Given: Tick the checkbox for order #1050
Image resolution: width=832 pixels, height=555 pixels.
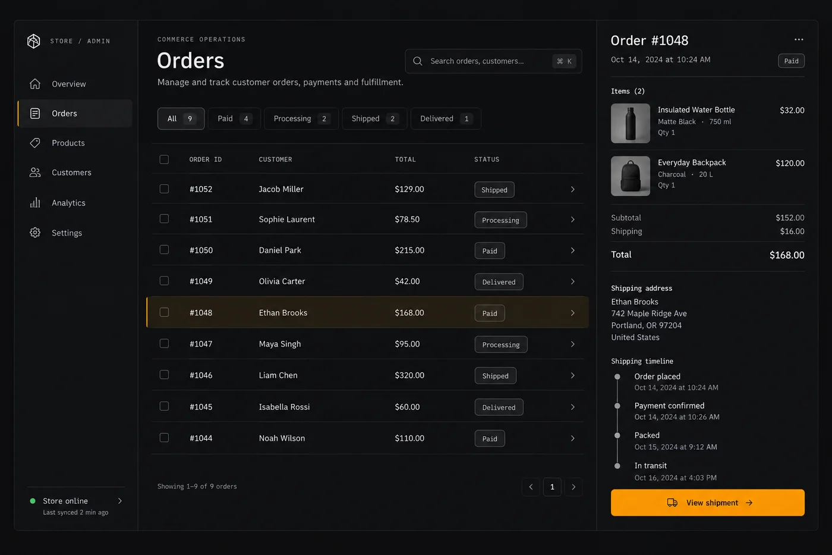Looking at the screenshot, I should click(164, 250).
